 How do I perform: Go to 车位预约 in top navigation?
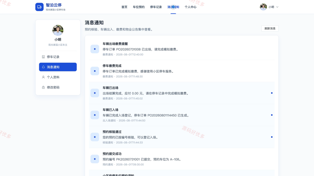point(139,7)
